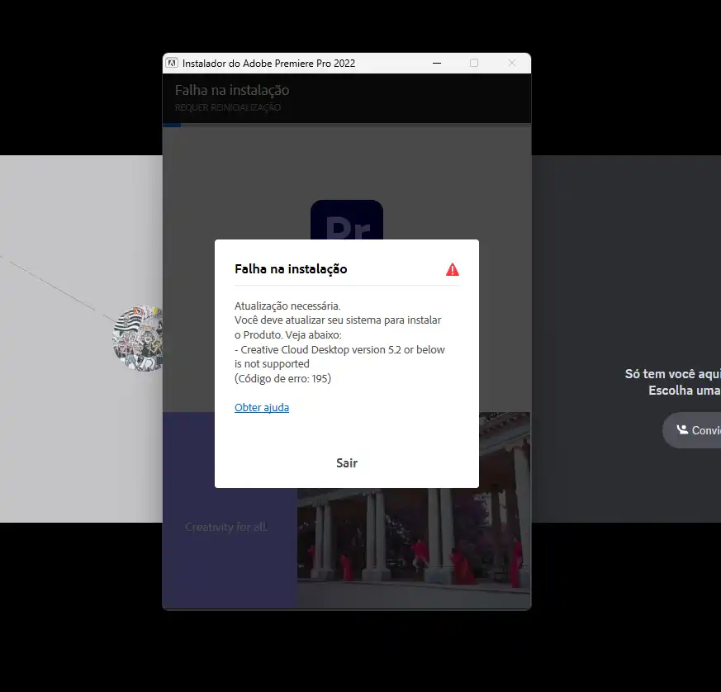
Task: Click the 'Creativity for all.' tagline
Action: [x=226, y=527]
